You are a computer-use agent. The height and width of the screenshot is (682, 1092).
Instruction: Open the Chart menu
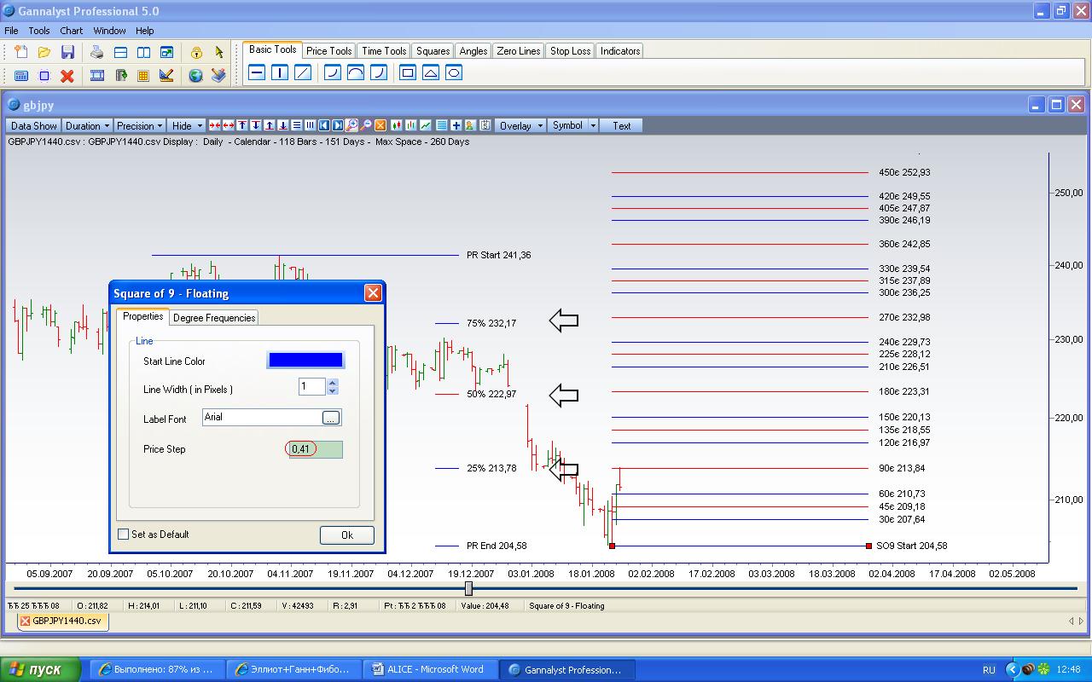coord(72,31)
